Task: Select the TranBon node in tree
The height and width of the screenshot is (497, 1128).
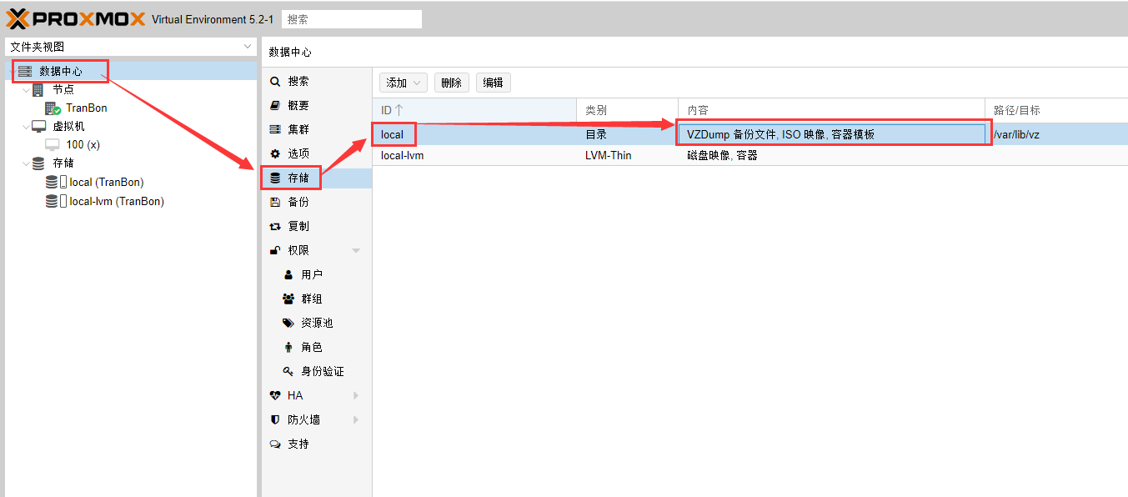Action: pyautogui.click(x=87, y=108)
